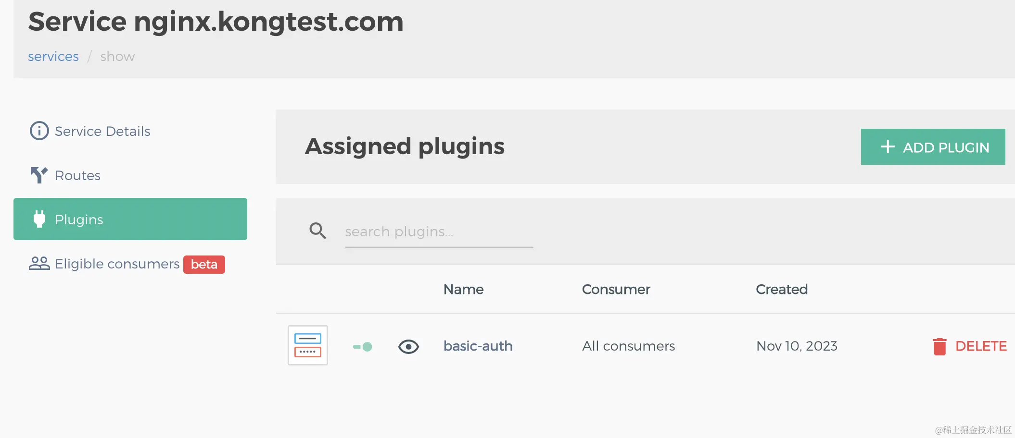Click the Service Details info icon
The image size is (1015, 438).
click(x=39, y=131)
